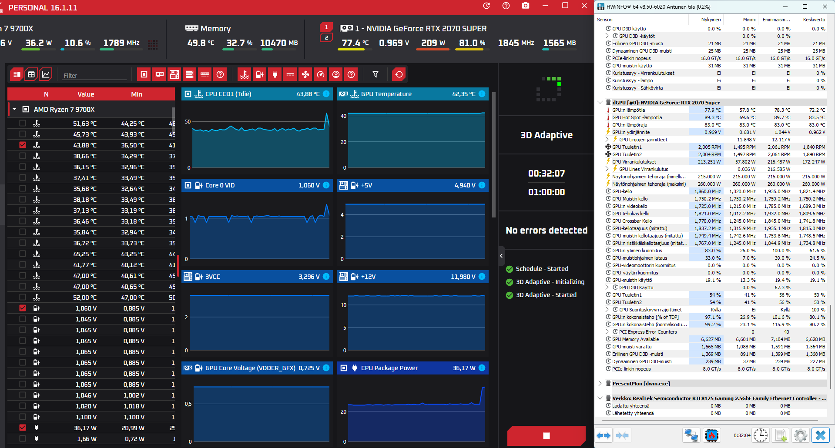Click the funnel filter icon
This screenshot has height=448, width=835.
coord(376,74)
